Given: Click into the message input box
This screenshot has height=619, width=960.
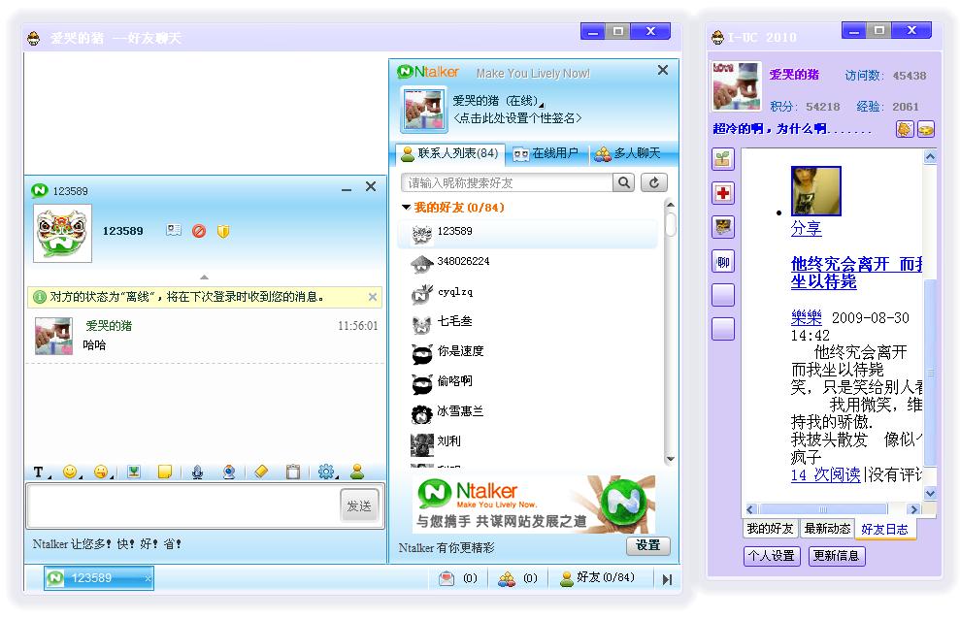Looking at the screenshot, I should click(183, 505).
